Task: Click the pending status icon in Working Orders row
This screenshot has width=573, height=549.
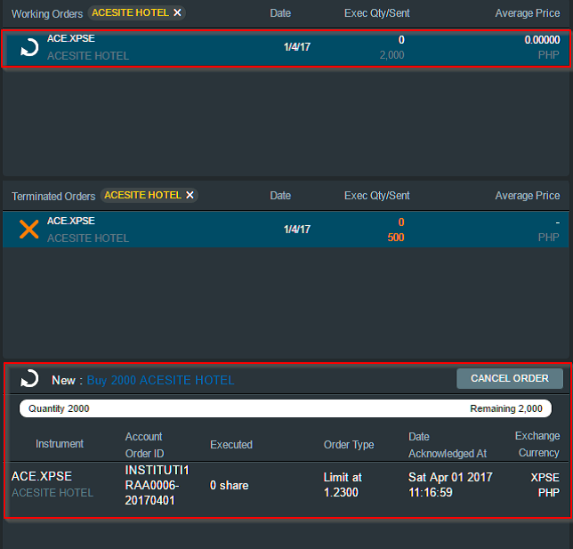Action: click(x=29, y=47)
